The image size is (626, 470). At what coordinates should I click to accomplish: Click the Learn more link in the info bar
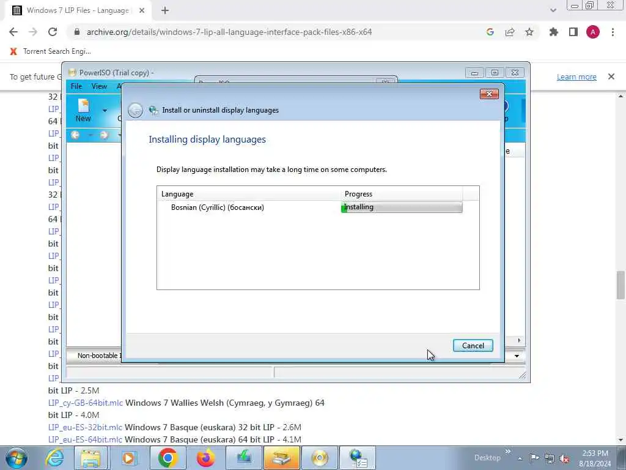coord(576,76)
